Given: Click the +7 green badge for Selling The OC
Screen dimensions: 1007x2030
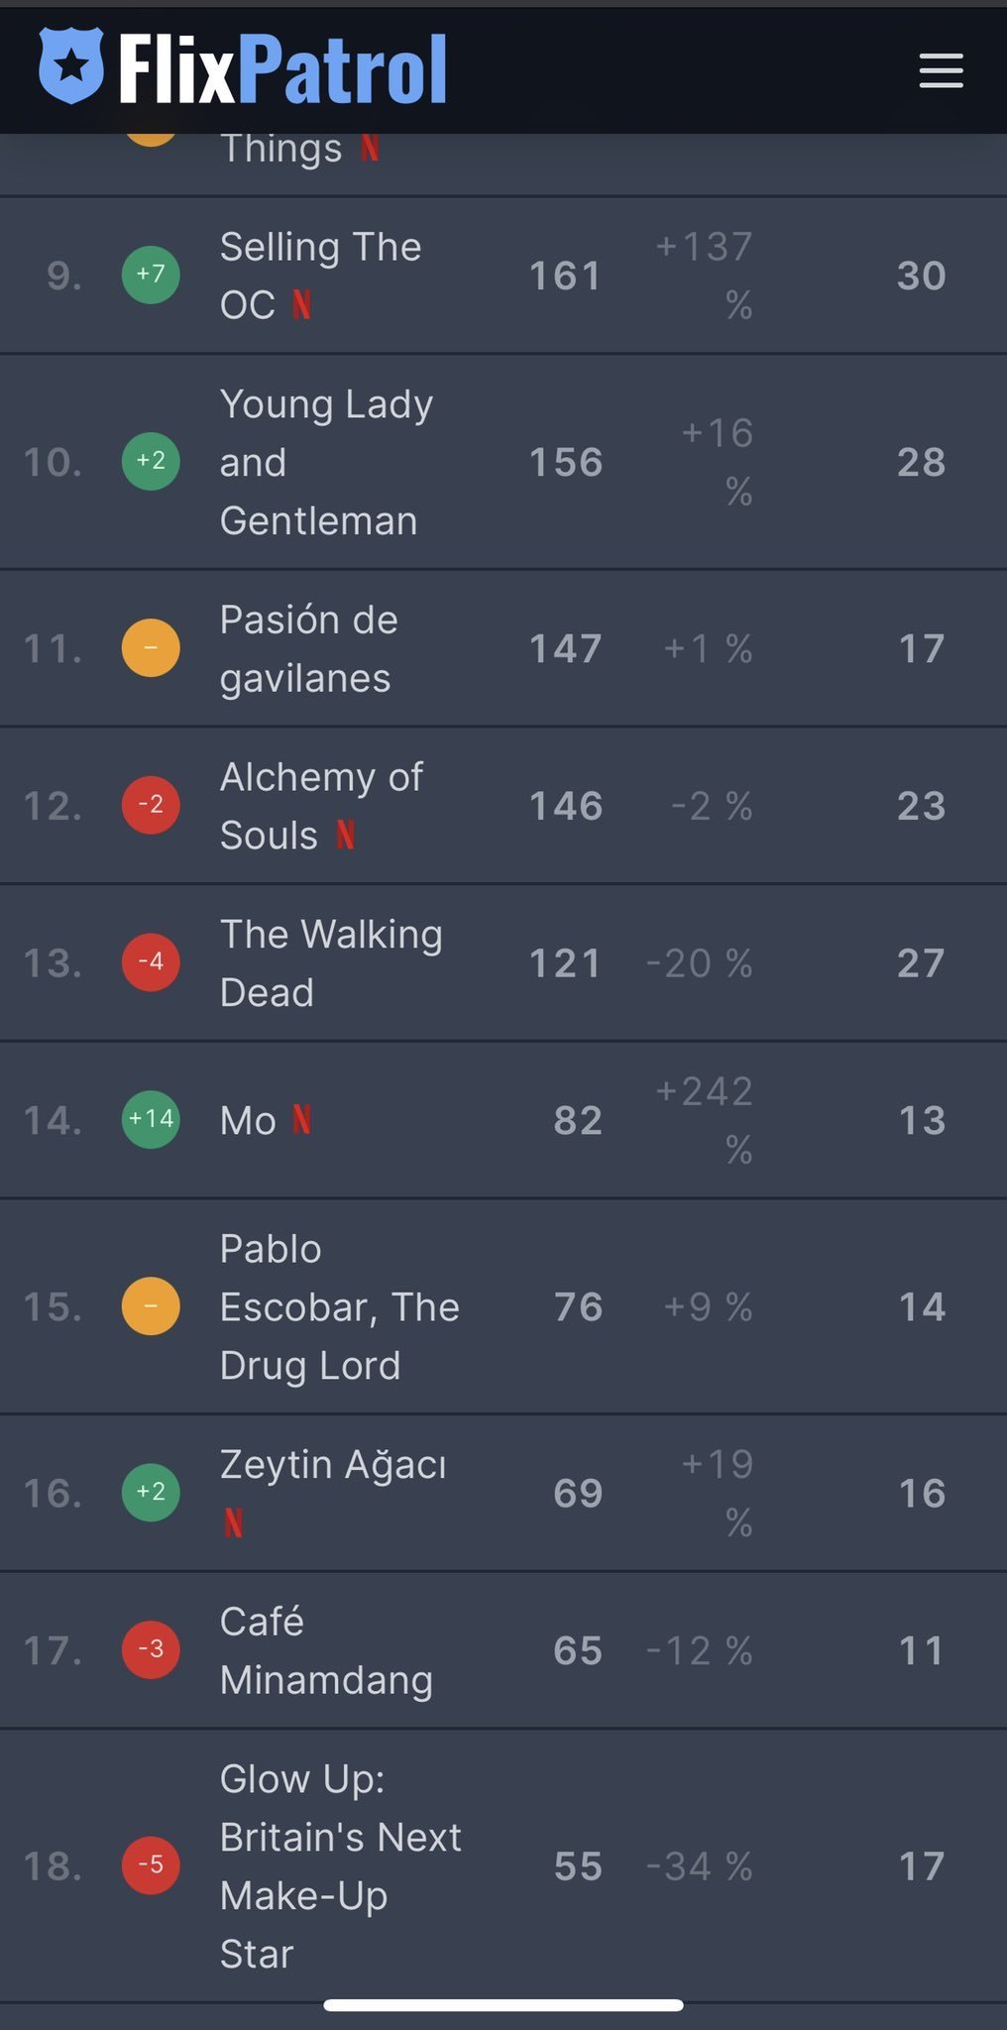Looking at the screenshot, I should tap(151, 275).
